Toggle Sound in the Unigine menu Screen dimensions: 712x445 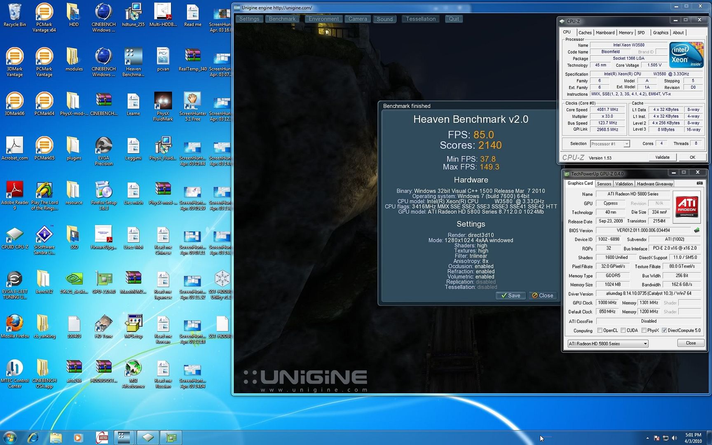click(x=385, y=19)
